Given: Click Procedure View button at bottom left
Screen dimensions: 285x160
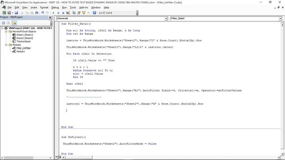Looking at the screenshot, I should point(57,157).
